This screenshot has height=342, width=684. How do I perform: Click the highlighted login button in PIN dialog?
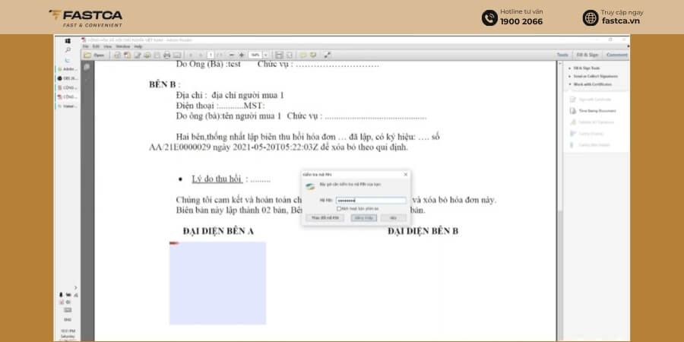(x=363, y=217)
